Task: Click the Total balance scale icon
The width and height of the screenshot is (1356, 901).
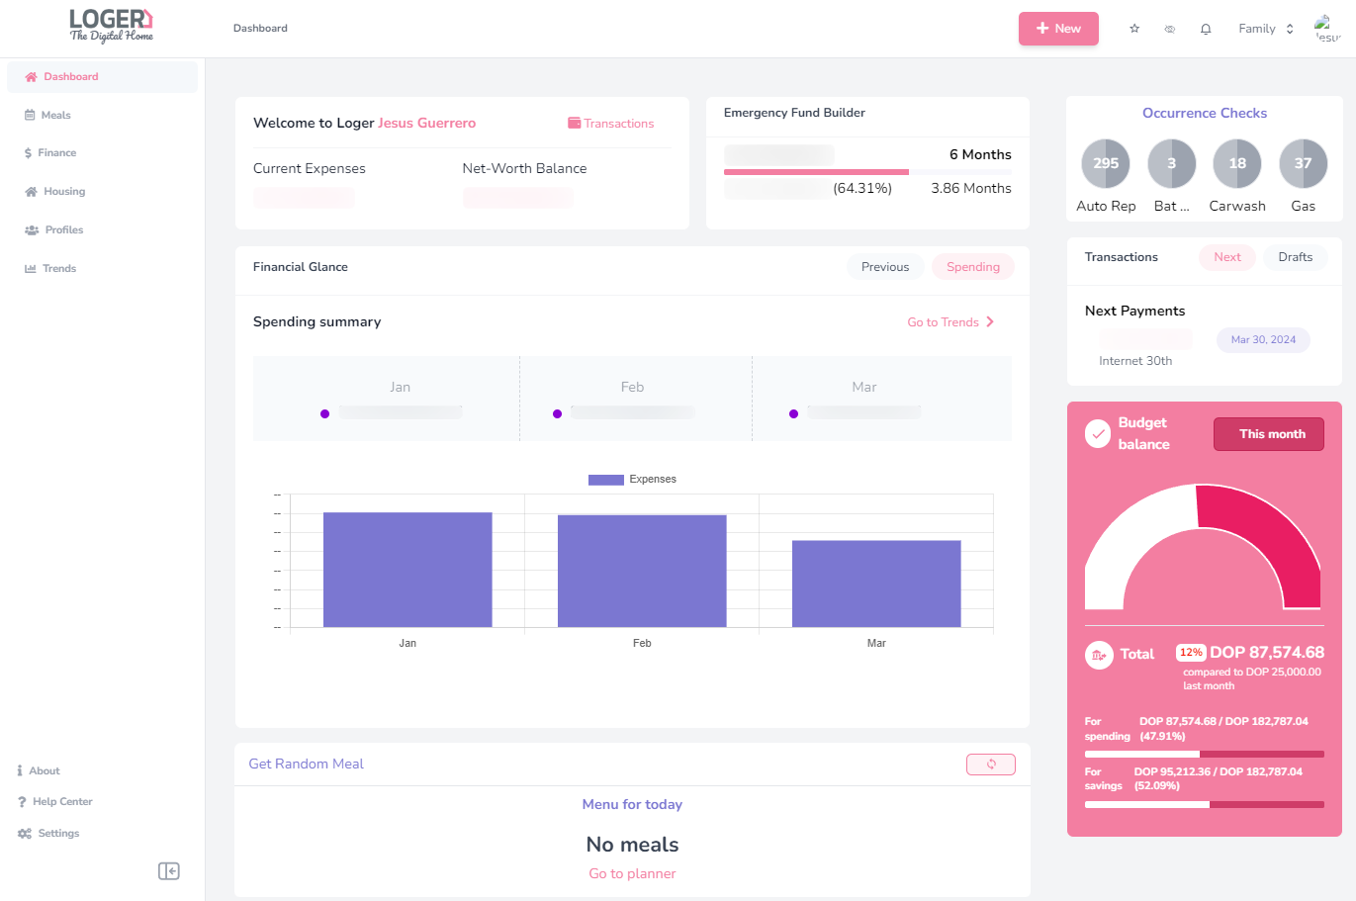Action: [x=1099, y=655]
